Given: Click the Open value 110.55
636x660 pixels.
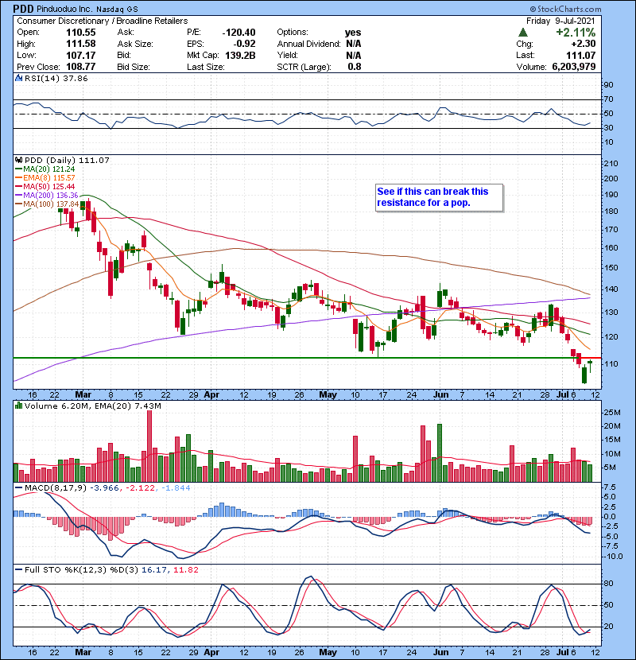Looking at the screenshot, I should [81, 33].
